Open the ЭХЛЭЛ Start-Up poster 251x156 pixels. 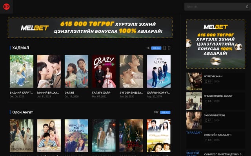click(76, 71)
